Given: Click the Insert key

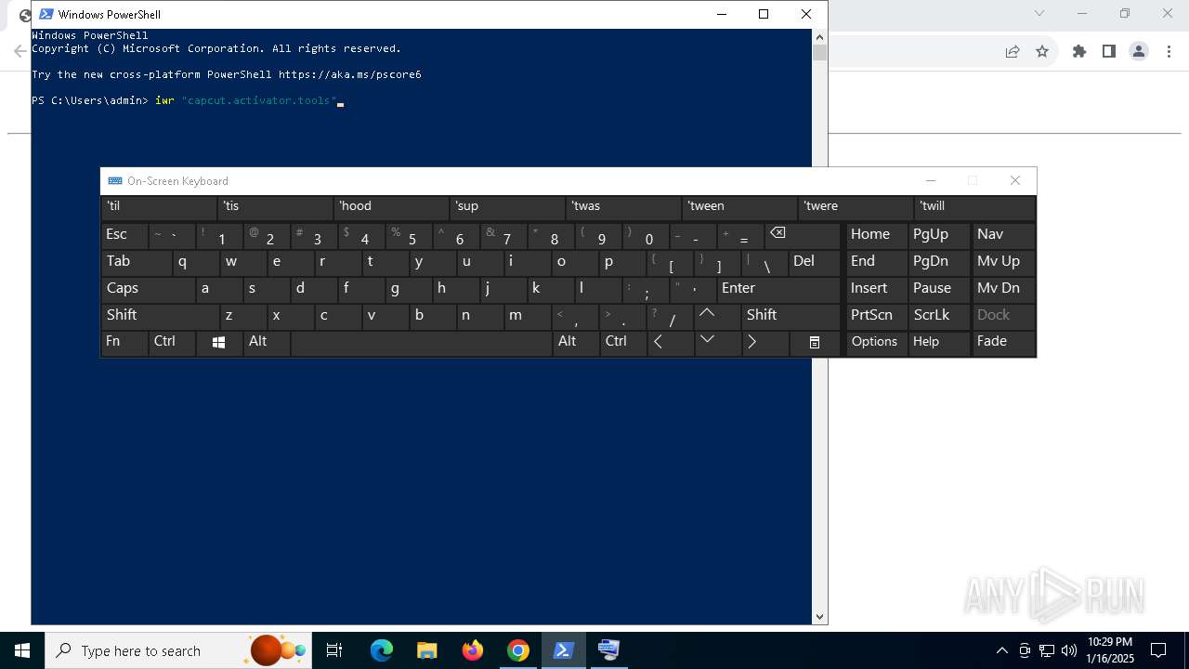Looking at the screenshot, I should [875, 289].
